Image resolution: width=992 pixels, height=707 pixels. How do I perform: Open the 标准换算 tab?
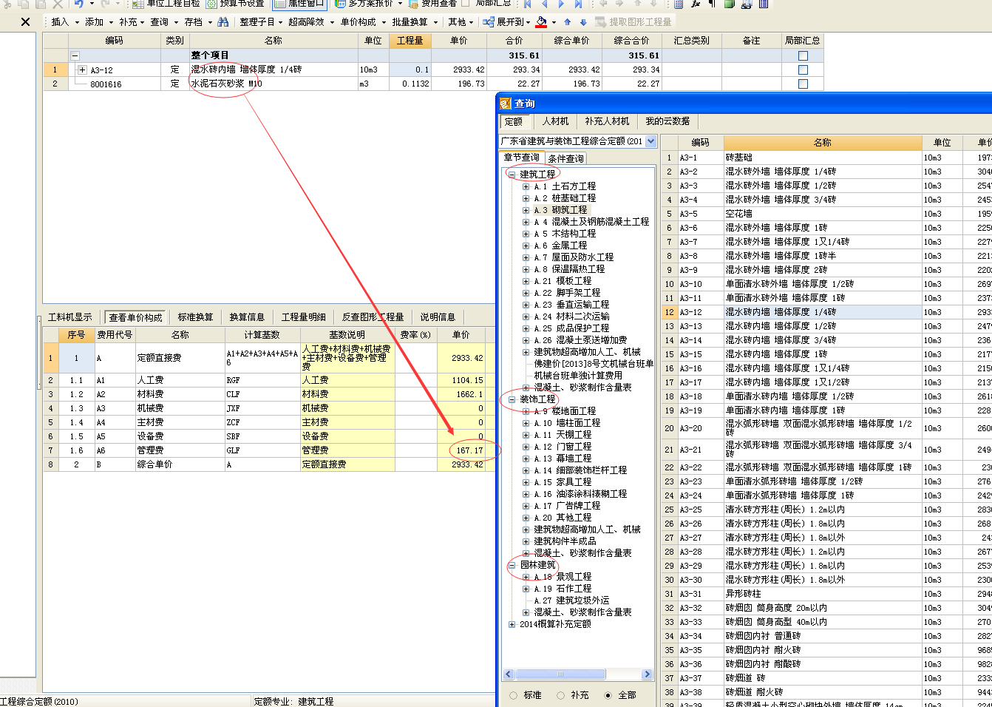195,317
